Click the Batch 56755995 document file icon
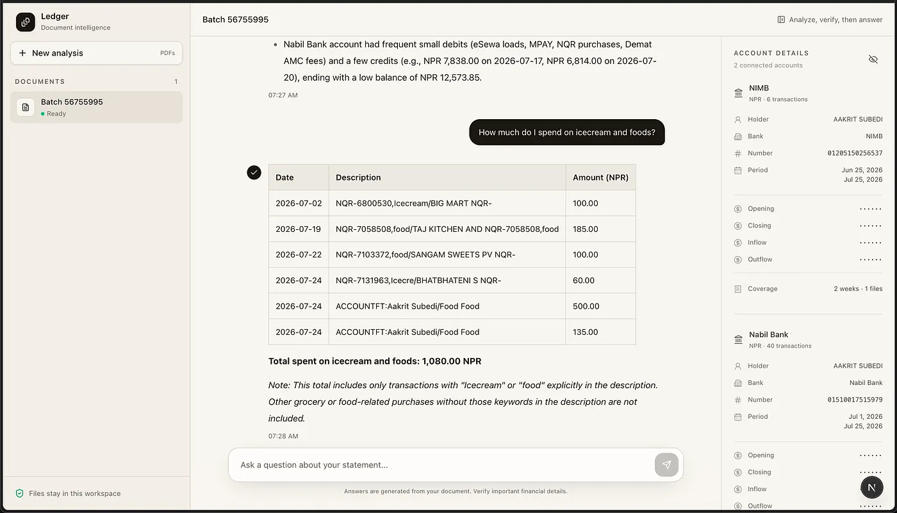 pyautogui.click(x=26, y=107)
